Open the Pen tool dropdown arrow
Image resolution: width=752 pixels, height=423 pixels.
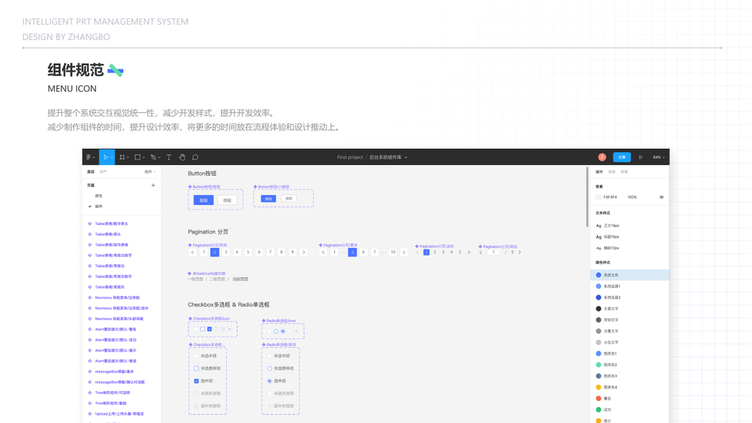(159, 157)
